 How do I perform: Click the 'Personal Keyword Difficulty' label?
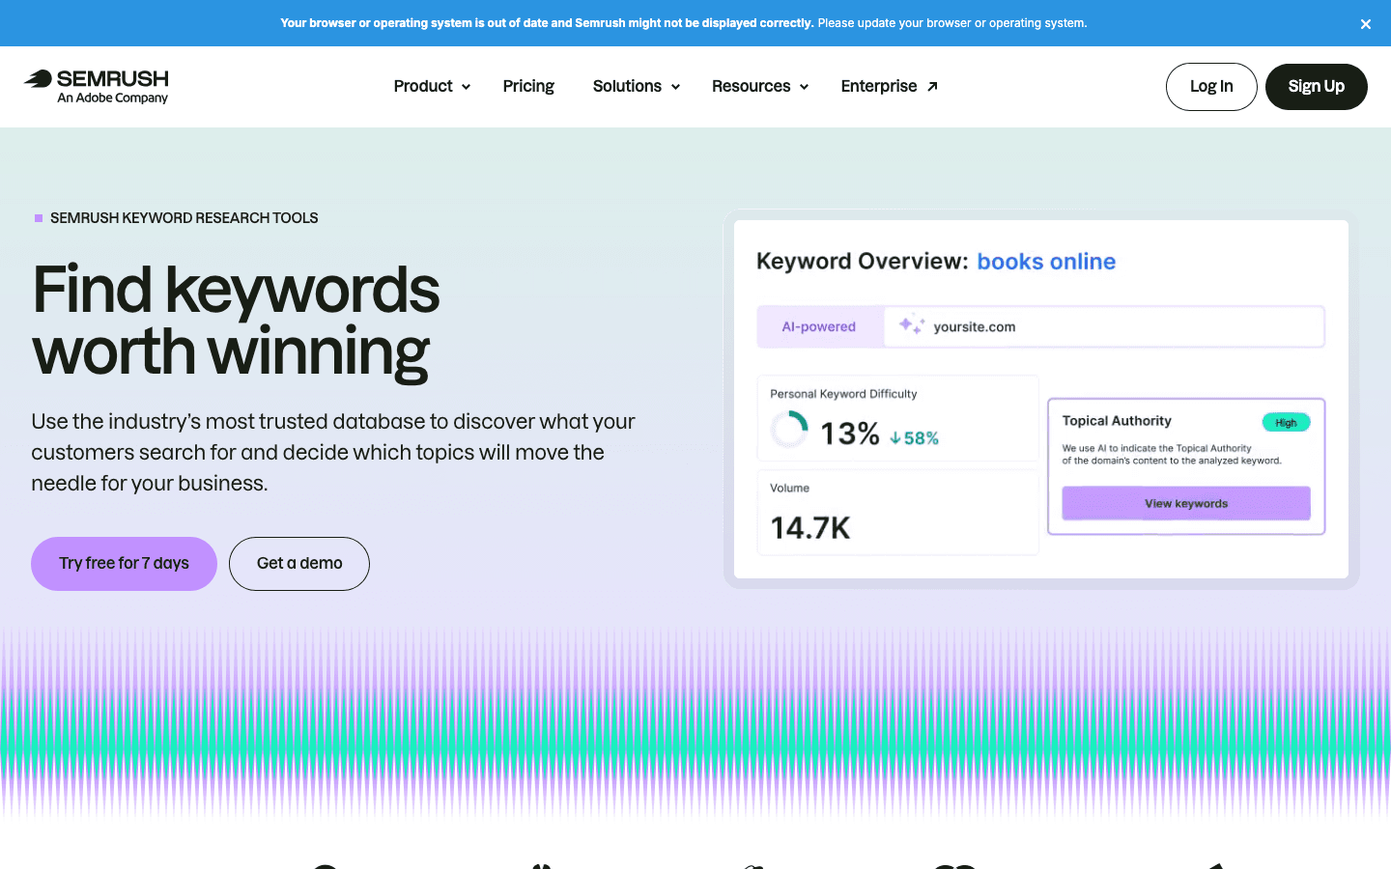pos(843,394)
